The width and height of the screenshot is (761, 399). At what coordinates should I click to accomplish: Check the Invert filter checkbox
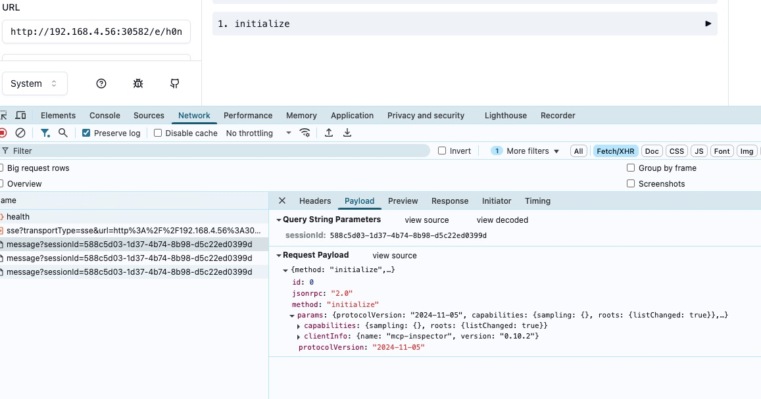442,151
